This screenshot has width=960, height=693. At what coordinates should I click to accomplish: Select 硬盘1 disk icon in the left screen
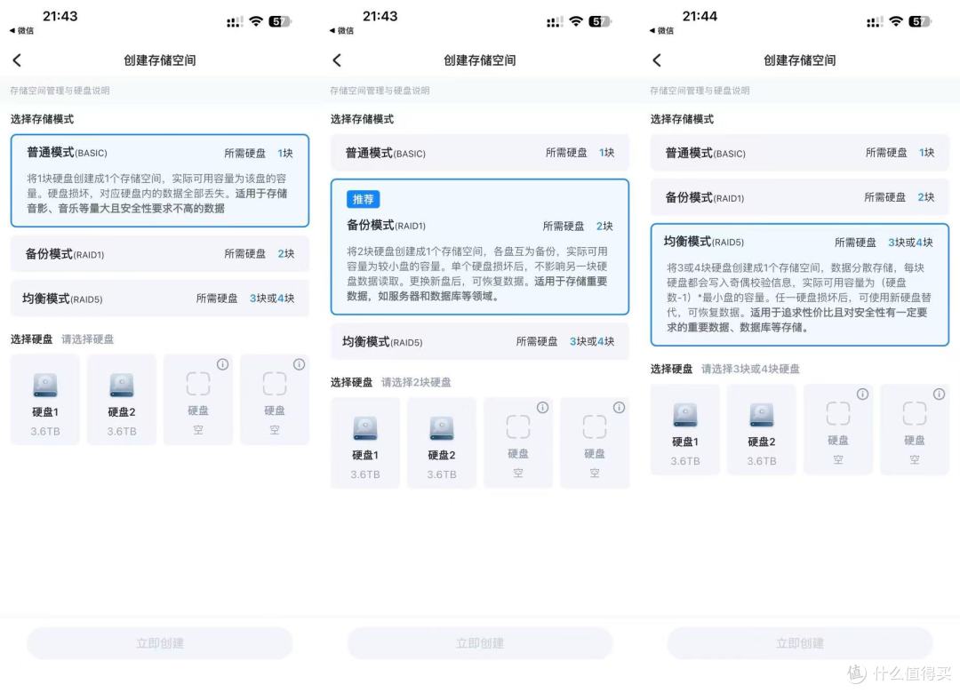coord(45,385)
